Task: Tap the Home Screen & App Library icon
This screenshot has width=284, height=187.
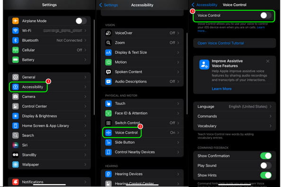Action: (16, 126)
